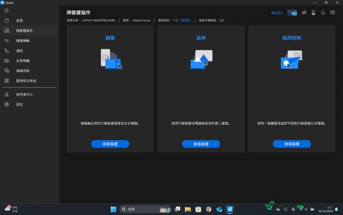Click the mobile device icon in header
Screen dimensions: 343x215
click(x=313, y=12)
